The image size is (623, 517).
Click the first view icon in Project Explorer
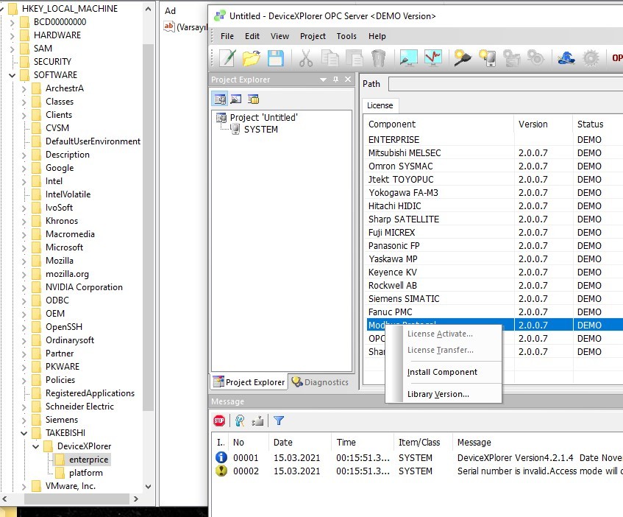click(220, 99)
